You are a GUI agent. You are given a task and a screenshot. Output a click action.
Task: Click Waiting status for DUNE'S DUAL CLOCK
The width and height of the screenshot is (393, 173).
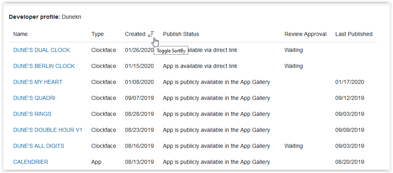293,50
